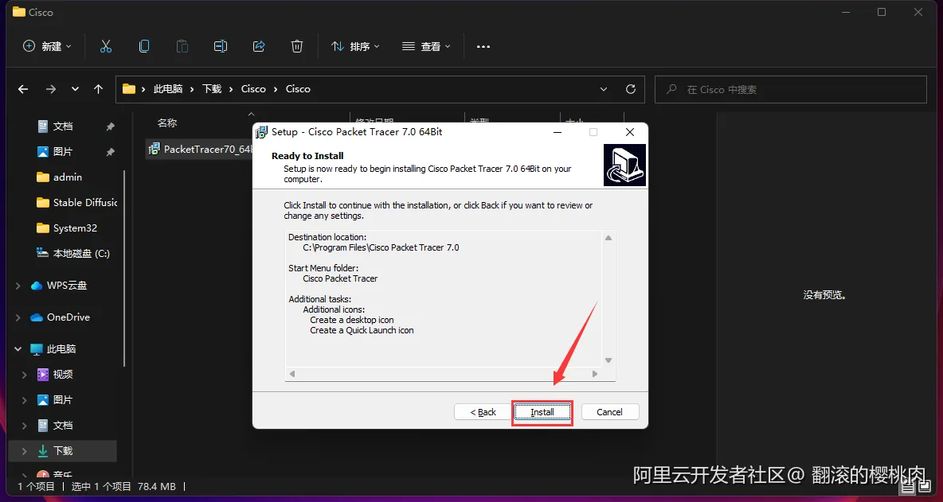
Task: Select OneDrive in navigation pane
Action: [68, 317]
